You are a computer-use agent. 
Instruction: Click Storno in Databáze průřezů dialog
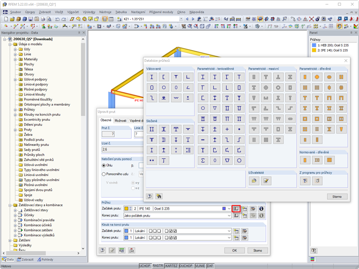coord(337,196)
